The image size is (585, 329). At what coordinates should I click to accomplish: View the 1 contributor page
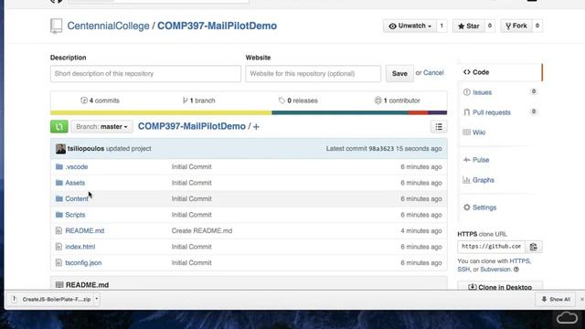click(x=398, y=101)
